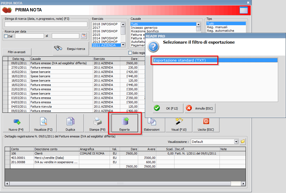Select Esportazione standard (TXT) filter

(215, 60)
